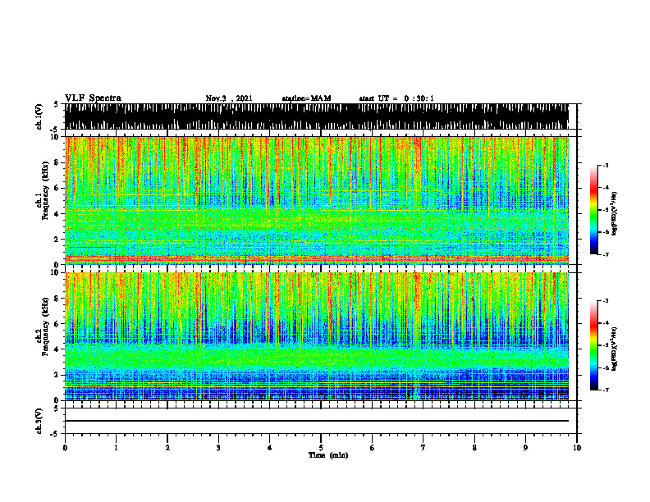The width and height of the screenshot is (650, 502).
Task: Click the ch.1 color bar PSD unit label
Action: tap(615, 214)
